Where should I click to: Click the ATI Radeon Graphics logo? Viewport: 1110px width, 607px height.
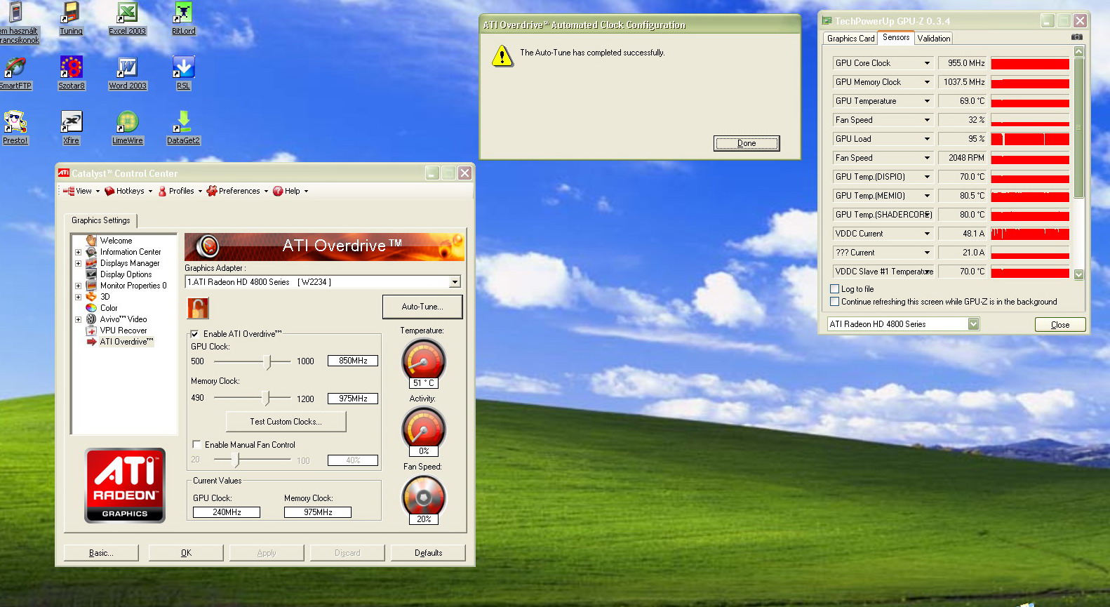click(125, 486)
